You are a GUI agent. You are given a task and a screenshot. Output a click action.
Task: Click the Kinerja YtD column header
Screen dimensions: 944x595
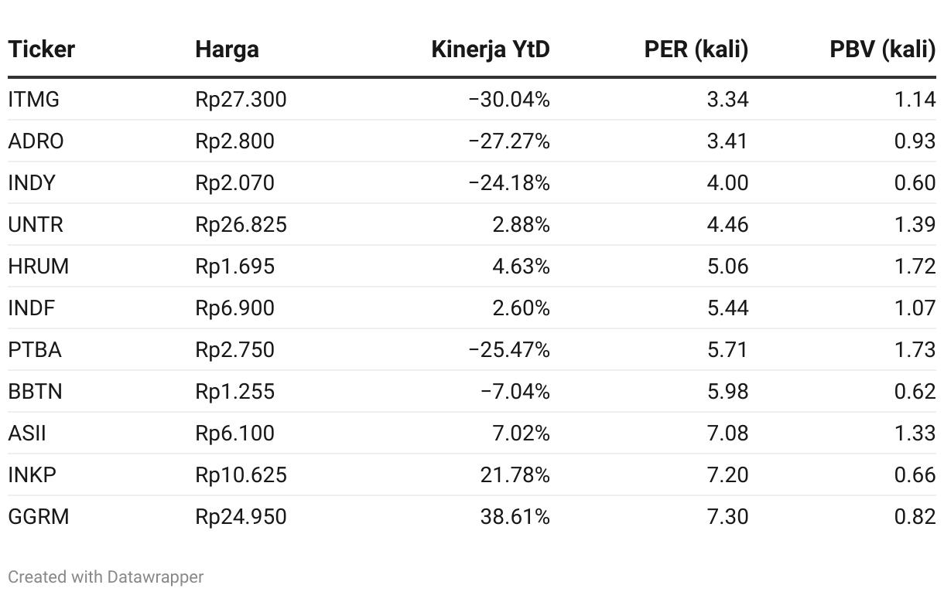[491, 49]
